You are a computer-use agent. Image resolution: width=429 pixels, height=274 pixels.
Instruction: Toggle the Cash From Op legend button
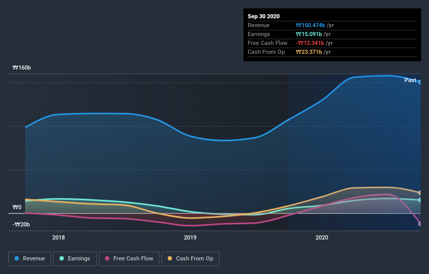click(x=190, y=259)
